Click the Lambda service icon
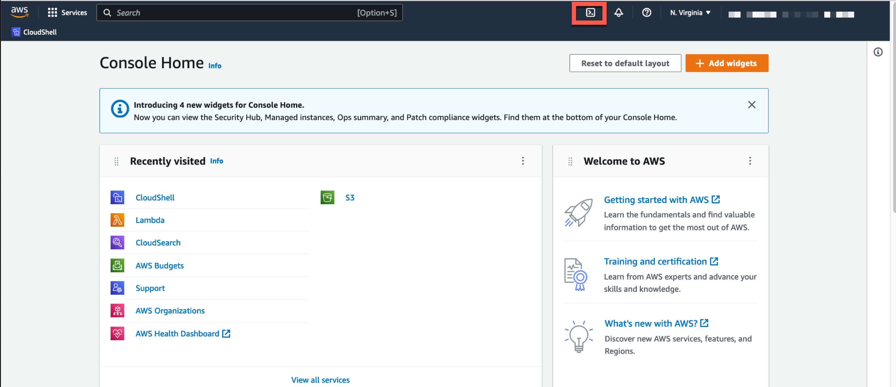The width and height of the screenshot is (896, 387). click(117, 220)
